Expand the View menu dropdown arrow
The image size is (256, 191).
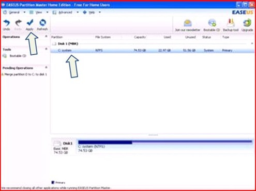47,12
